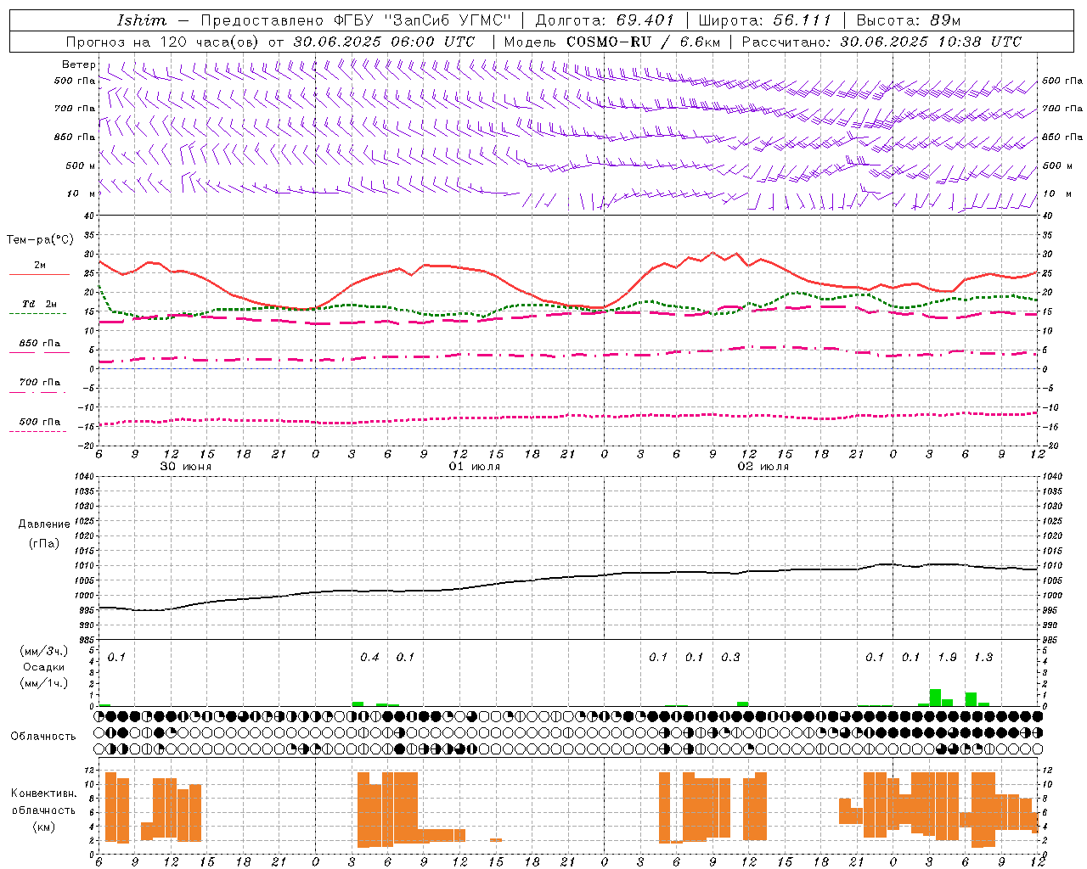Viewport: 1087px width, 869px height.
Task: Click the "0.3" precipitation amount
Action: pyautogui.click(x=730, y=657)
